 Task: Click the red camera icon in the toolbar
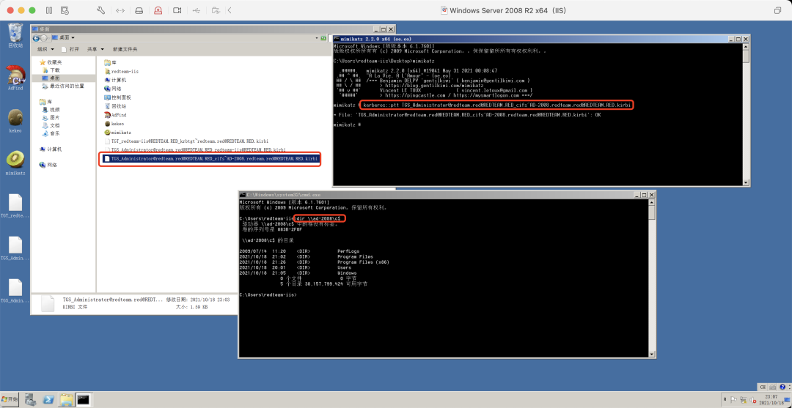158,10
